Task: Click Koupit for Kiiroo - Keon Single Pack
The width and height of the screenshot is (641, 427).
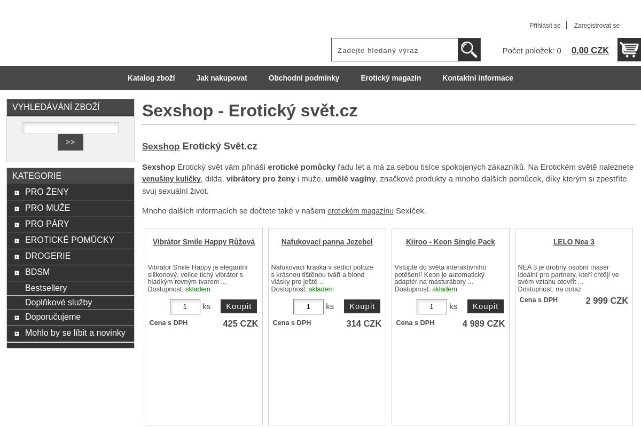Action: pos(486,306)
